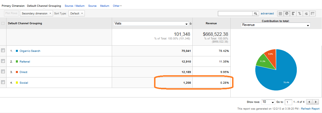This screenshot has width=322, height=113.
Task: Check the Organic Search row checkbox
Action: [x=3, y=51]
